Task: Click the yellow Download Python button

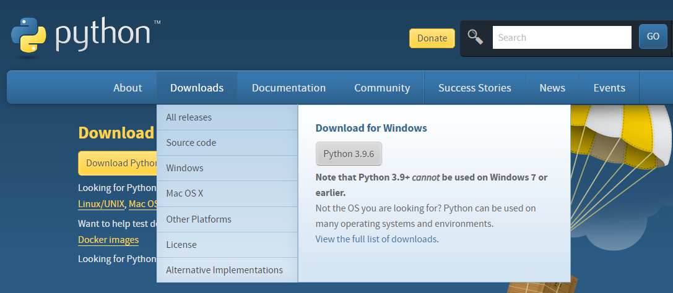Action: pos(118,163)
